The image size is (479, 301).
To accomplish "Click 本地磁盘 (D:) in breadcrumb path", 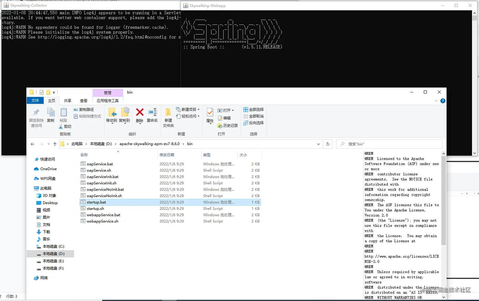I will click(101, 144).
